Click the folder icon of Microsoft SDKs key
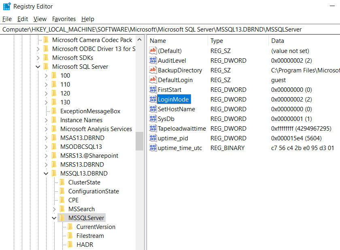Viewport: 340px width, 250px height. coord(46,57)
